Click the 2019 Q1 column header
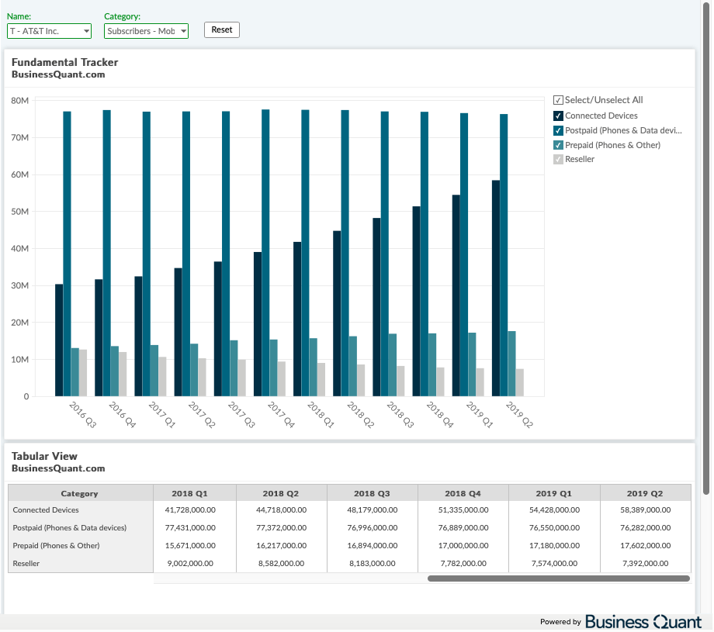 pos(554,493)
